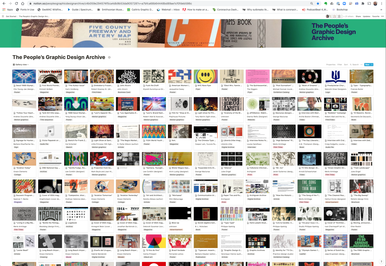Click "Brasil Verdade" card title
386x266 pixels.
[179, 250]
